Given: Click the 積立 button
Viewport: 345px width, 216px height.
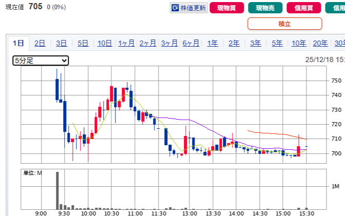Looking at the screenshot, I should point(284,24).
